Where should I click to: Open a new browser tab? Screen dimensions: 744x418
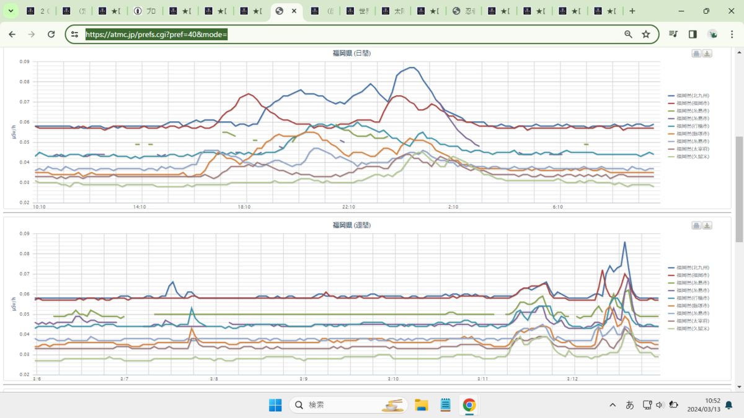click(x=632, y=11)
